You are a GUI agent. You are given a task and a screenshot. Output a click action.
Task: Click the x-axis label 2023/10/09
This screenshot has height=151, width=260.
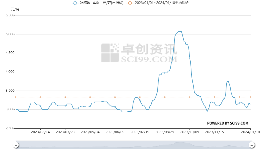pos(190,132)
